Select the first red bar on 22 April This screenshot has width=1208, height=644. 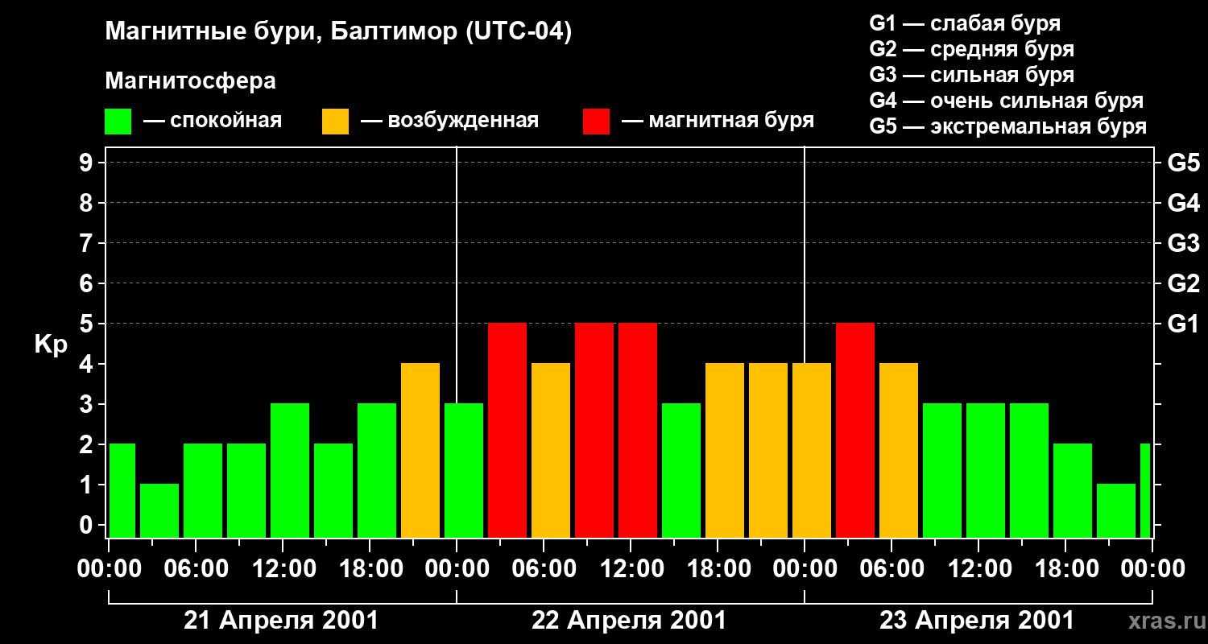[x=507, y=430]
